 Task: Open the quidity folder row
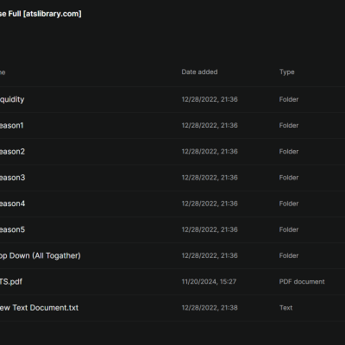172,99
